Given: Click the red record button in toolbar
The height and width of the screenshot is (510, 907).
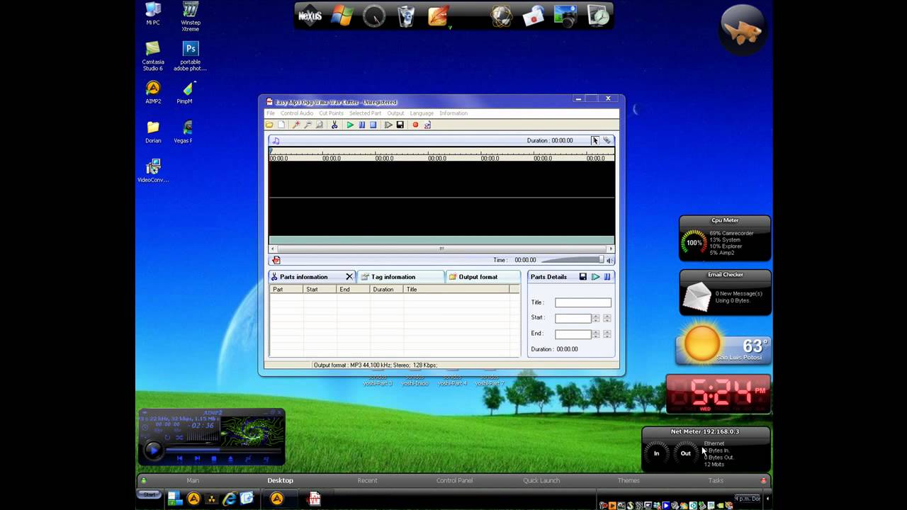Looking at the screenshot, I should tap(415, 125).
